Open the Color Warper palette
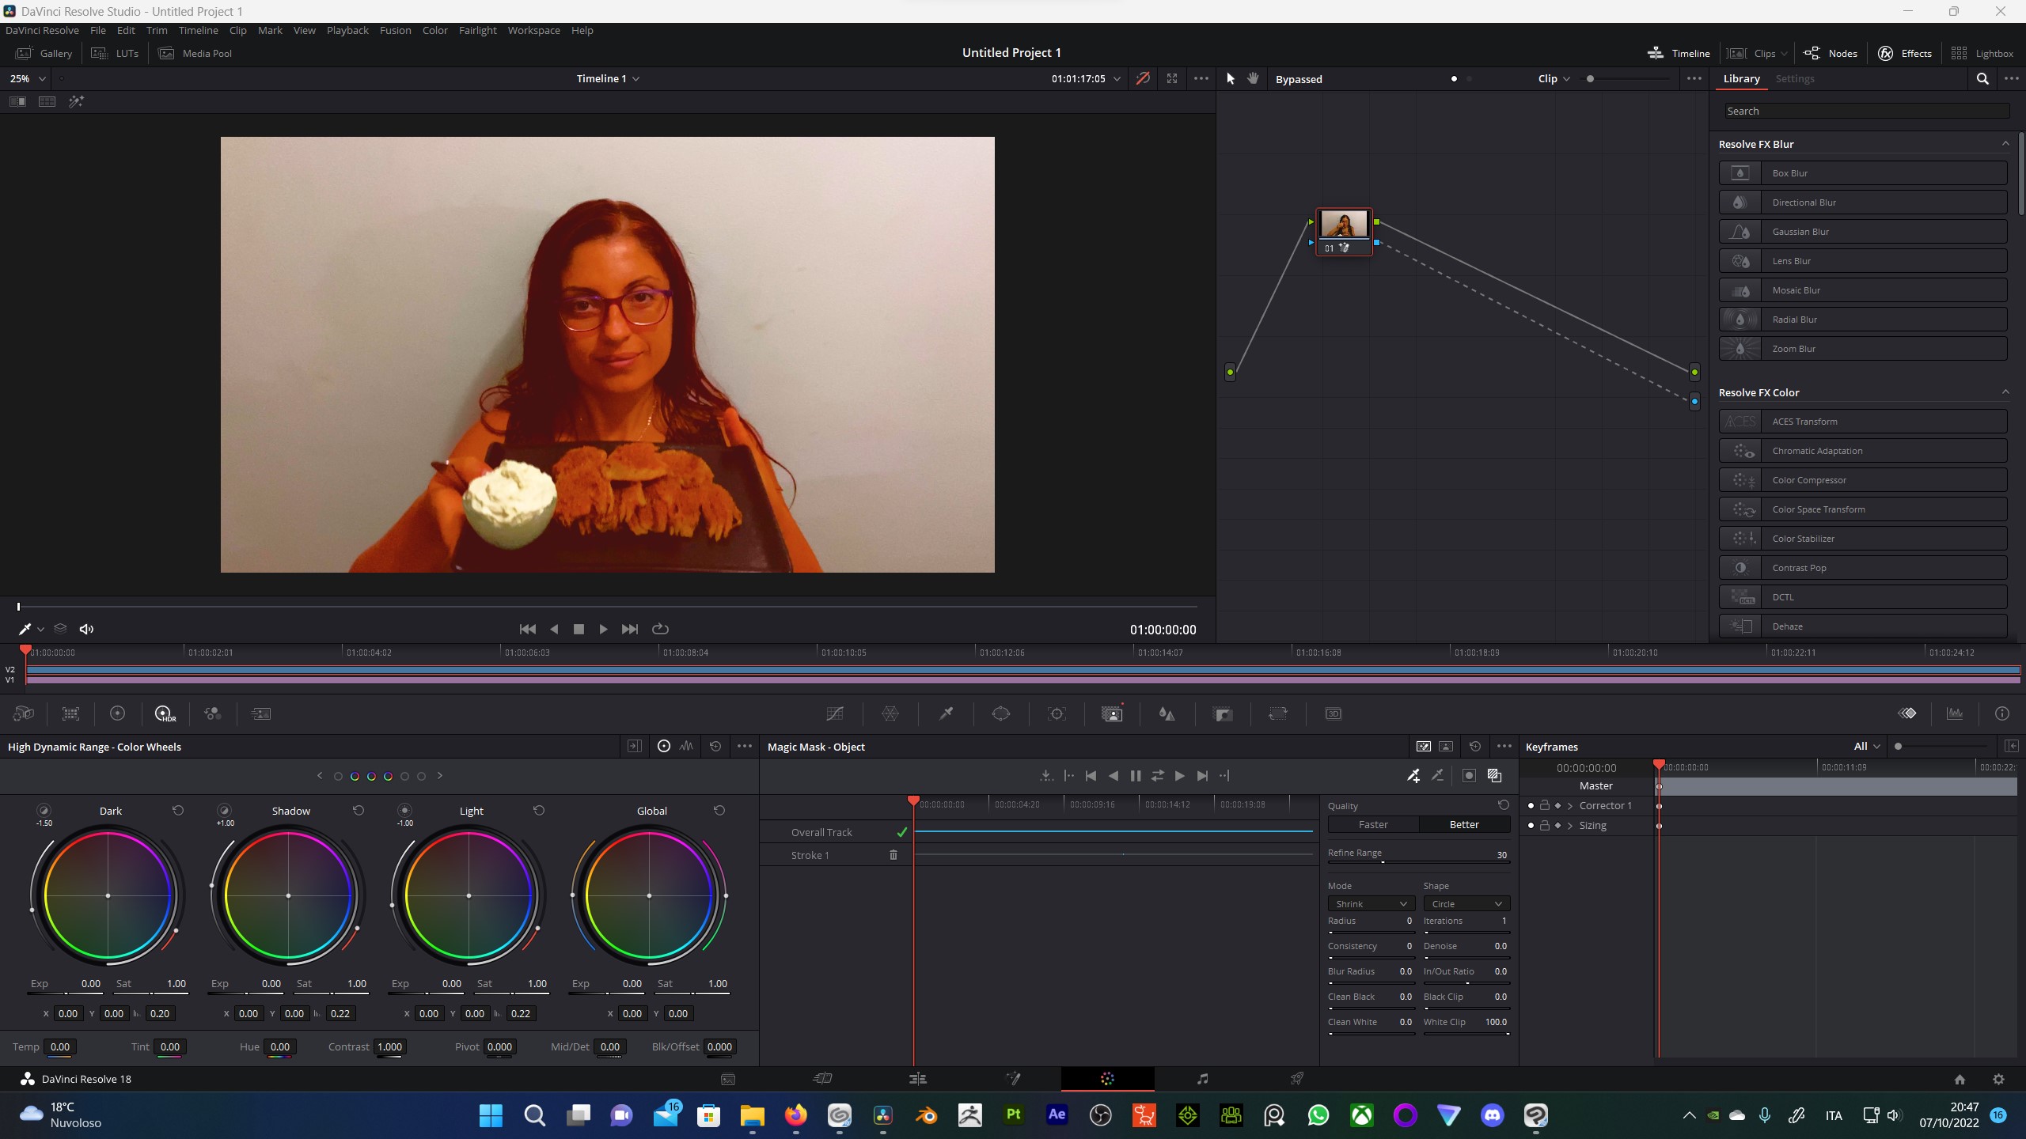2026x1139 pixels. (890, 713)
